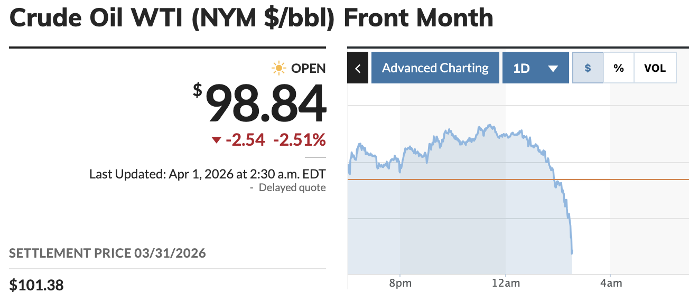The height and width of the screenshot is (302, 689).
Task: Click the sun icon next to OPEN
Action: tap(278, 68)
